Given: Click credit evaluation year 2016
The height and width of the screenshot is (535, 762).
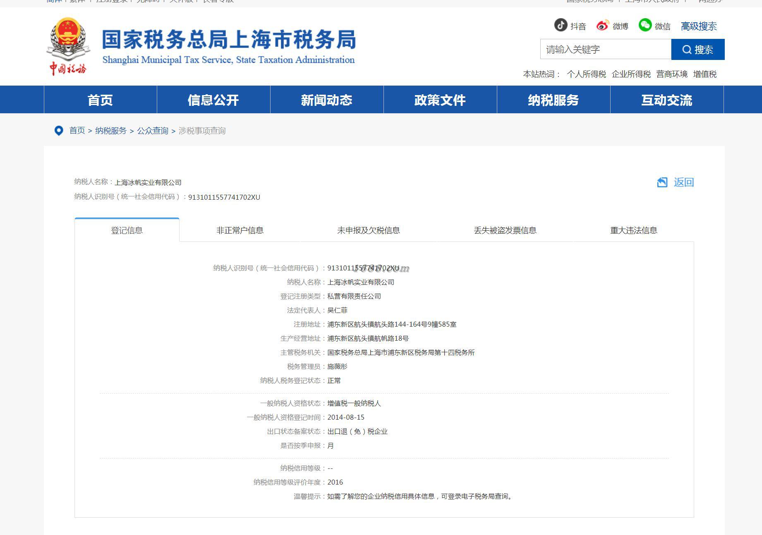Looking at the screenshot, I should (335, 482).
